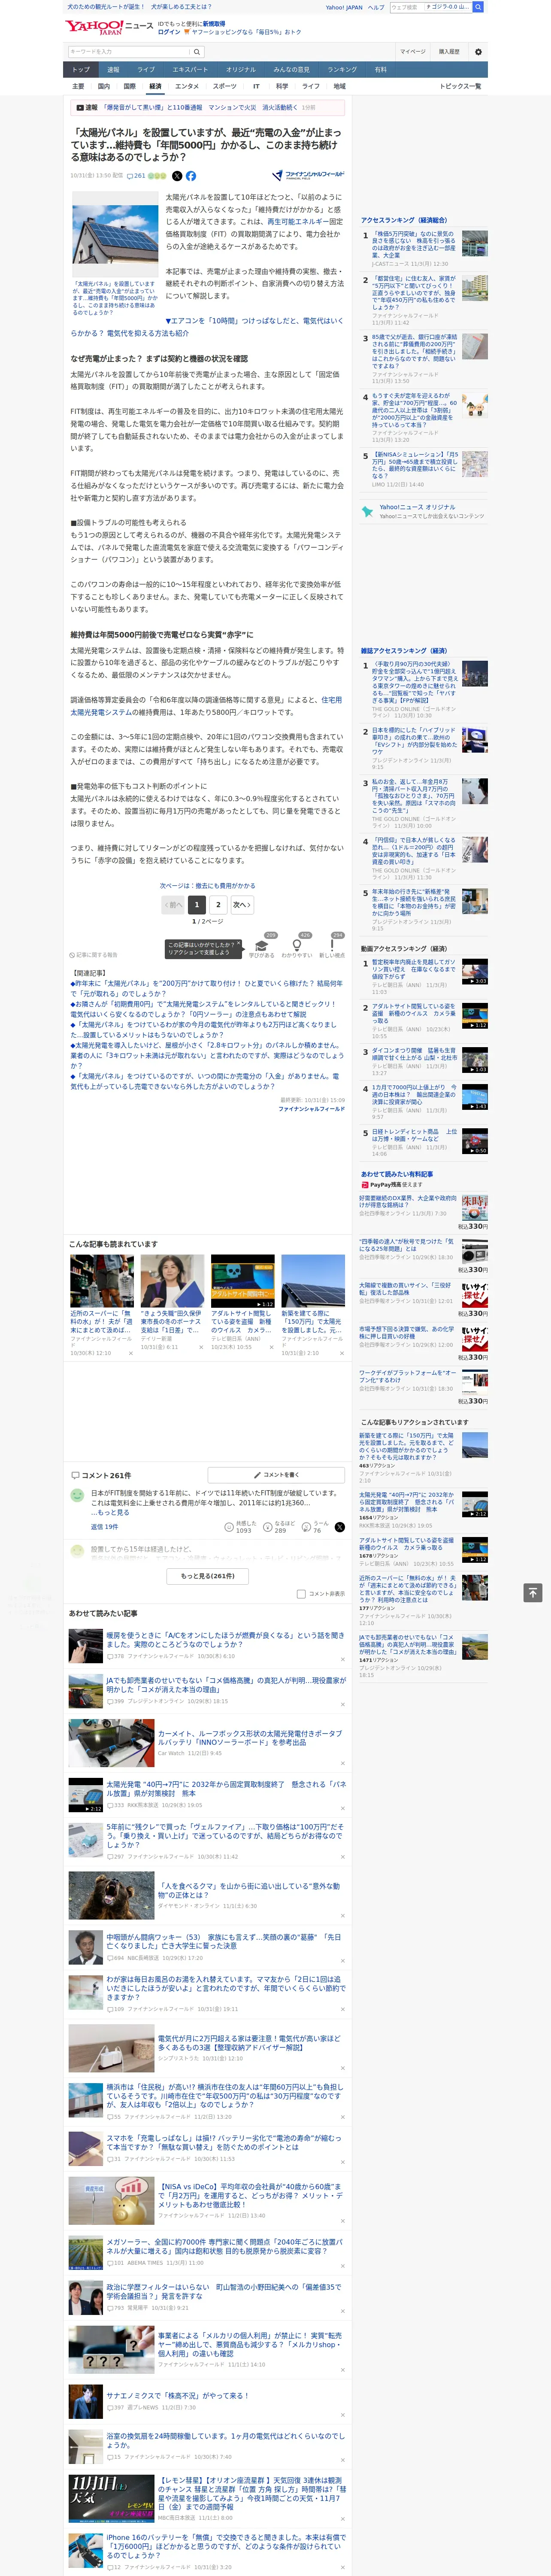Viewport: 551px width, 2576px height.
Task: Toggle コメント非表示 checkbox
Action: pyautogui.click(x=301, y=1594)
